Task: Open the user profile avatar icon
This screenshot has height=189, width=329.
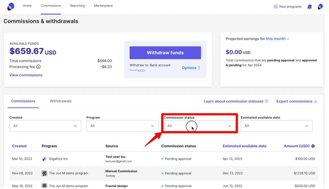Action: [x=320, y=7]
